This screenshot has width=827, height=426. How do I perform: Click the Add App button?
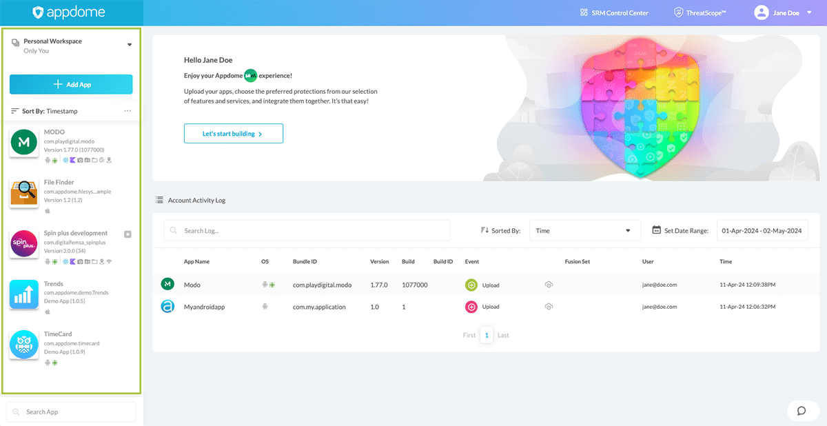tap(71, 84)
